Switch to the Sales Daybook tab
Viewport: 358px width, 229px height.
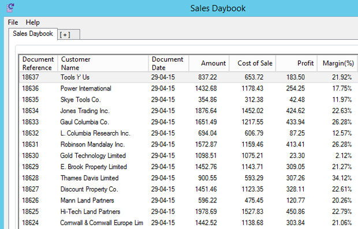point(33,34)
